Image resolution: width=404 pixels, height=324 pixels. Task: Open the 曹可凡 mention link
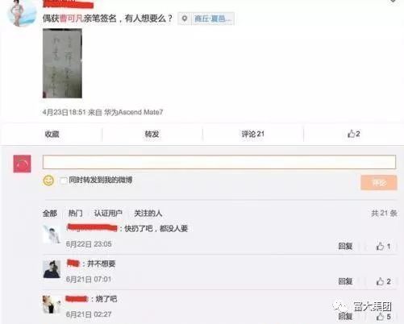click(x=71, y=19)
